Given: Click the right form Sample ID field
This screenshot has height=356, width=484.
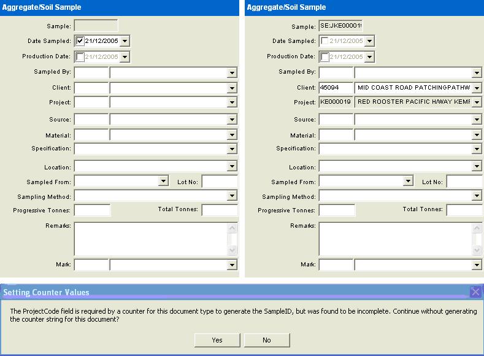Looking at the screenshot, I should point(341,26).
